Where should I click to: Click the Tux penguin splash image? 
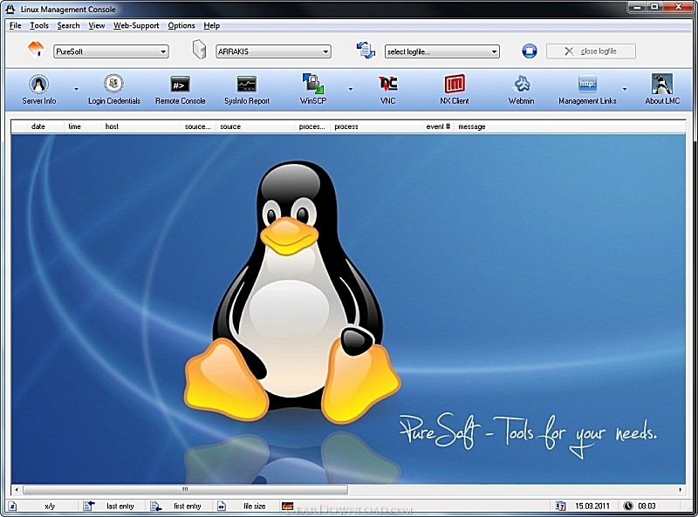pos(292,291)
